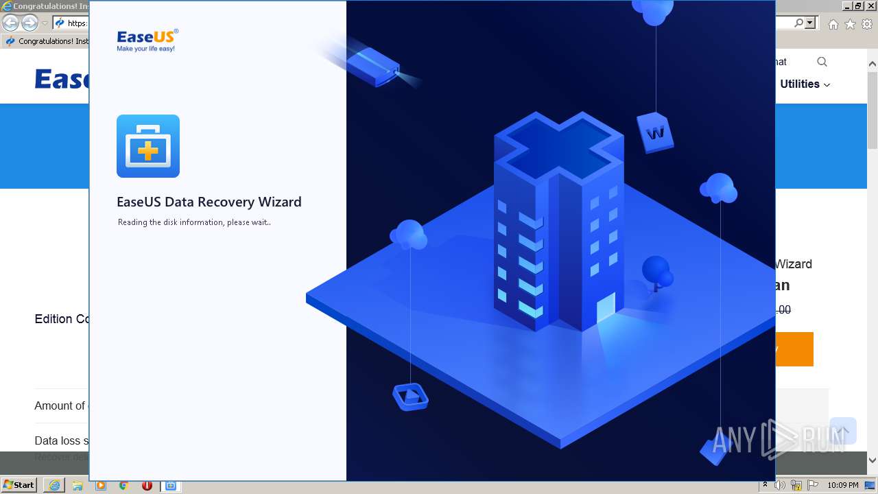Open Internet Explorer from taskbar
Image resolution: width=878 pixels, height=494 pixels.
tap(54, 485)
